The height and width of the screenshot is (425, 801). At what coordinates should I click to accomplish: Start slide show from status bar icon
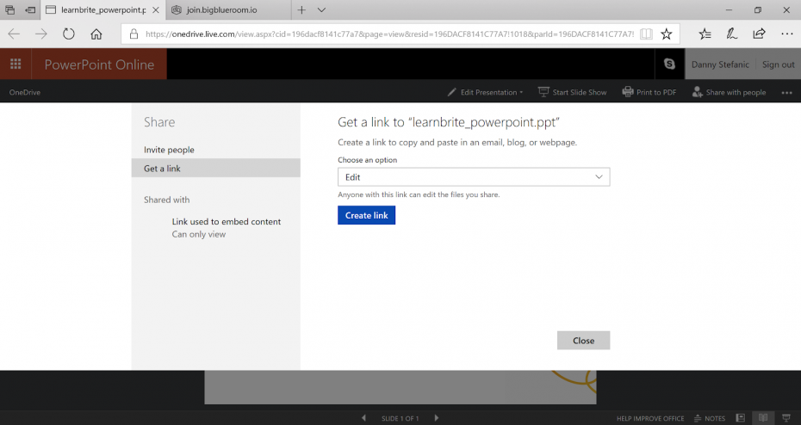click(x=786, y=418)
